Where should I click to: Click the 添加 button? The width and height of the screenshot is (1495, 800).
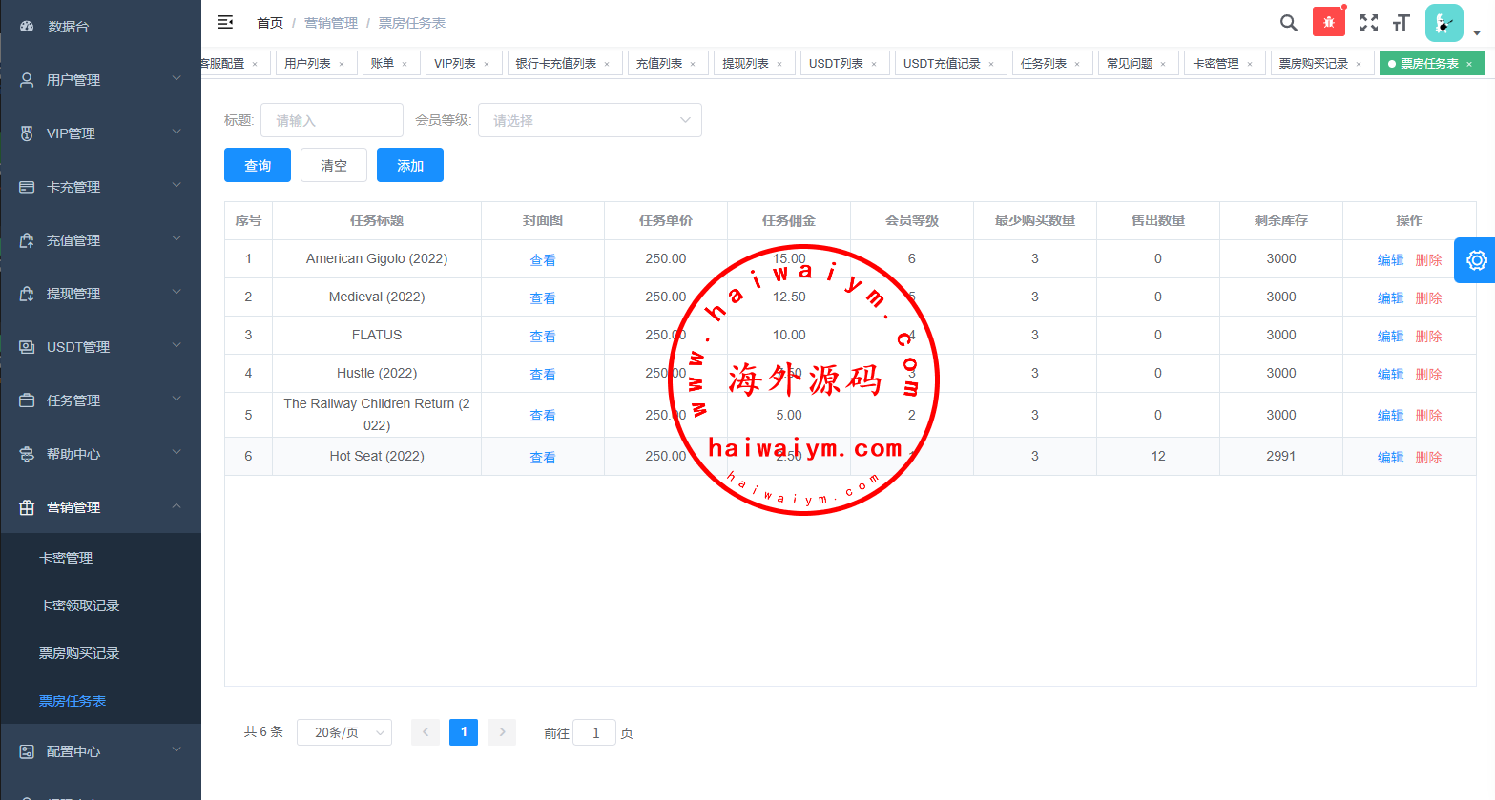point(410,165)
